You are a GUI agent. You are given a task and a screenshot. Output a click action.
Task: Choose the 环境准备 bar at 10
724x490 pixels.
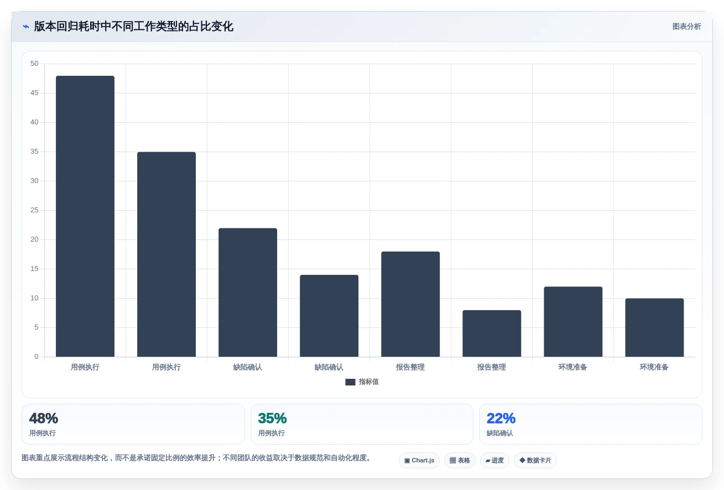(654, 327)
